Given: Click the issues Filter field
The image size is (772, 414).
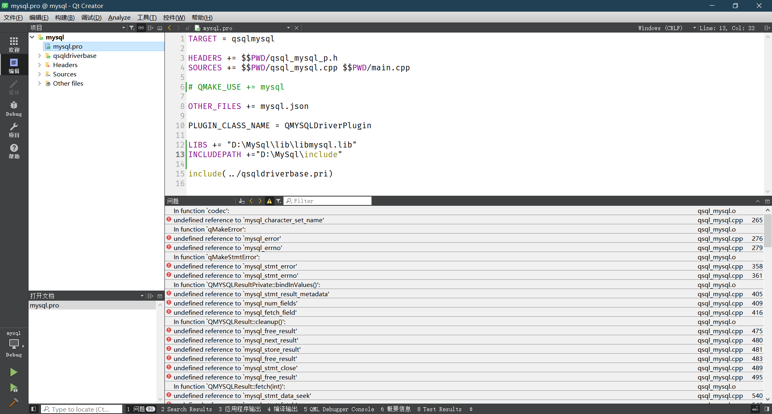Looking at the screenshot, I should (x=328, y=201).
